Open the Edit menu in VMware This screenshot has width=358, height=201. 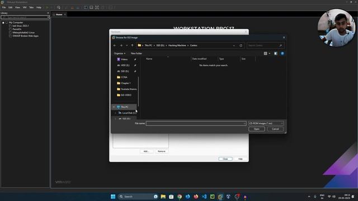(x=11, y=7)
